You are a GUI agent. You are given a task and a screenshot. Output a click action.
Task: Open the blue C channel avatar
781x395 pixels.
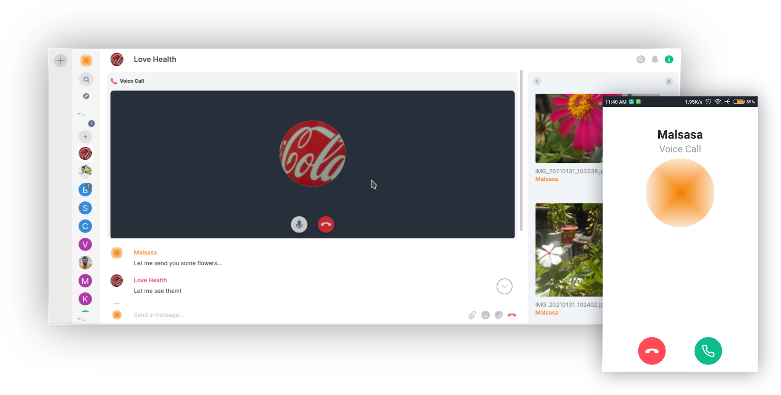[85, 226]
